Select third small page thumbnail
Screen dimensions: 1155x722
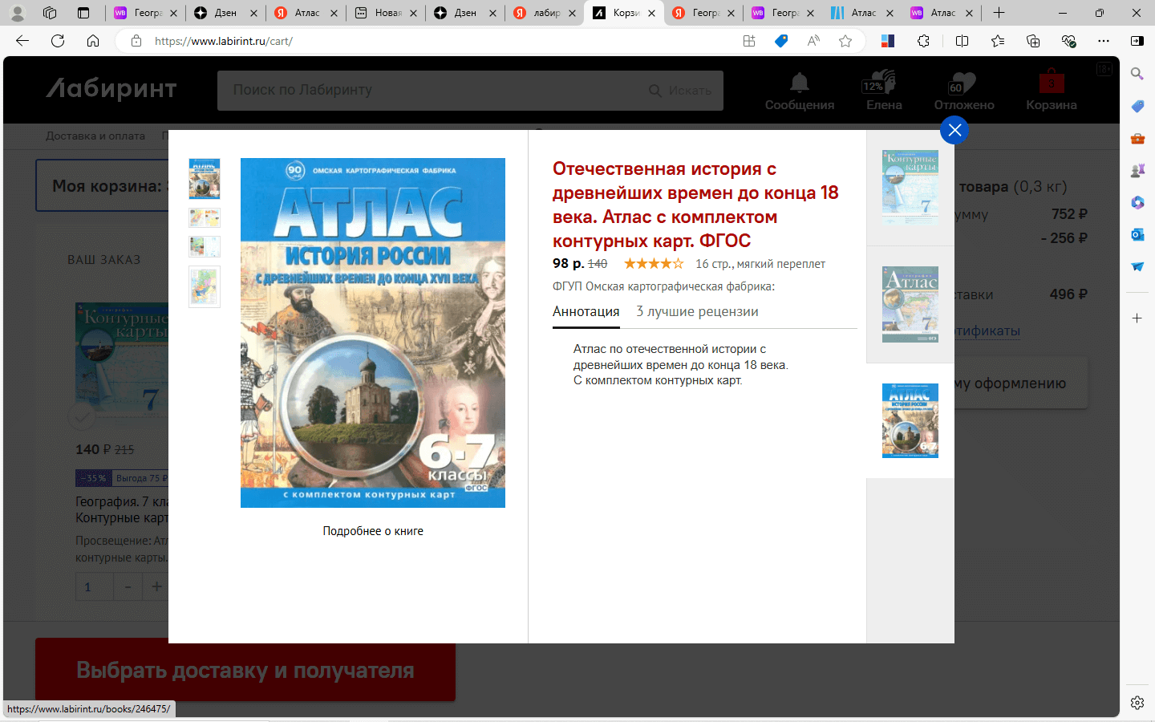(x=205, y=246)
